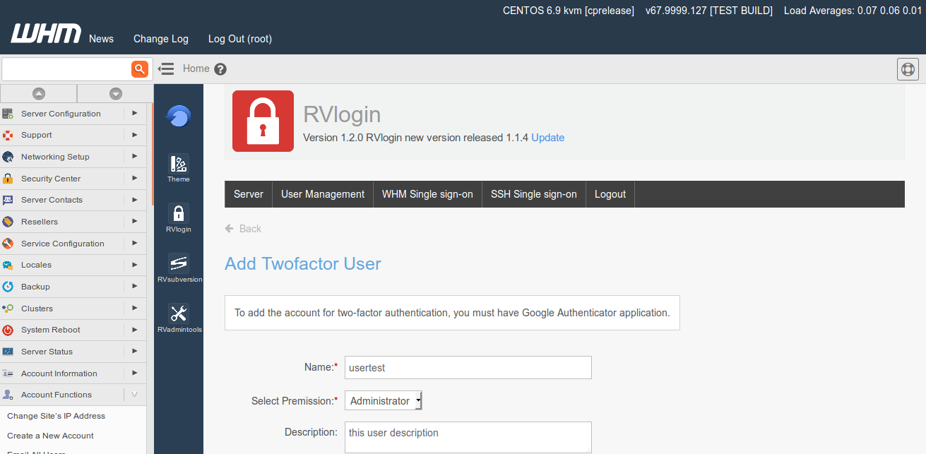The height and width of the screenshot is (454, 926).
Task: Open the User Management tab
Action: click(x=323, y=194)
